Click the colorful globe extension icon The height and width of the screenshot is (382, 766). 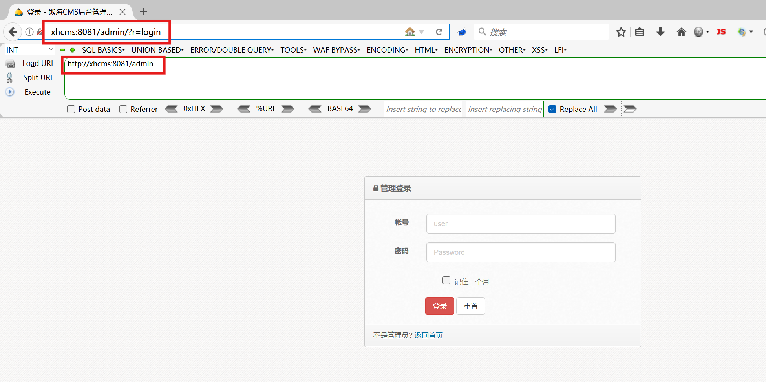point(742,32)
